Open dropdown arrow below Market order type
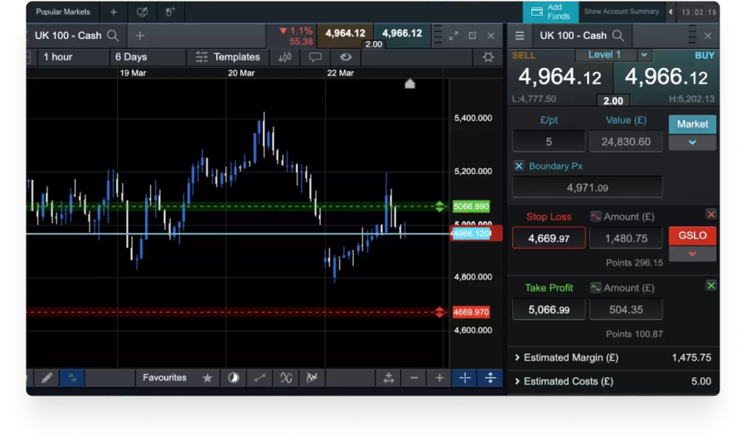This screenshot has width=746, height=447. coord(692,142)
